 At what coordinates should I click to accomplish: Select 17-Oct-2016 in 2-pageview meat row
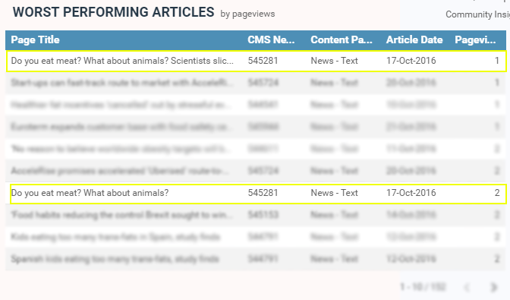(411, 193)
